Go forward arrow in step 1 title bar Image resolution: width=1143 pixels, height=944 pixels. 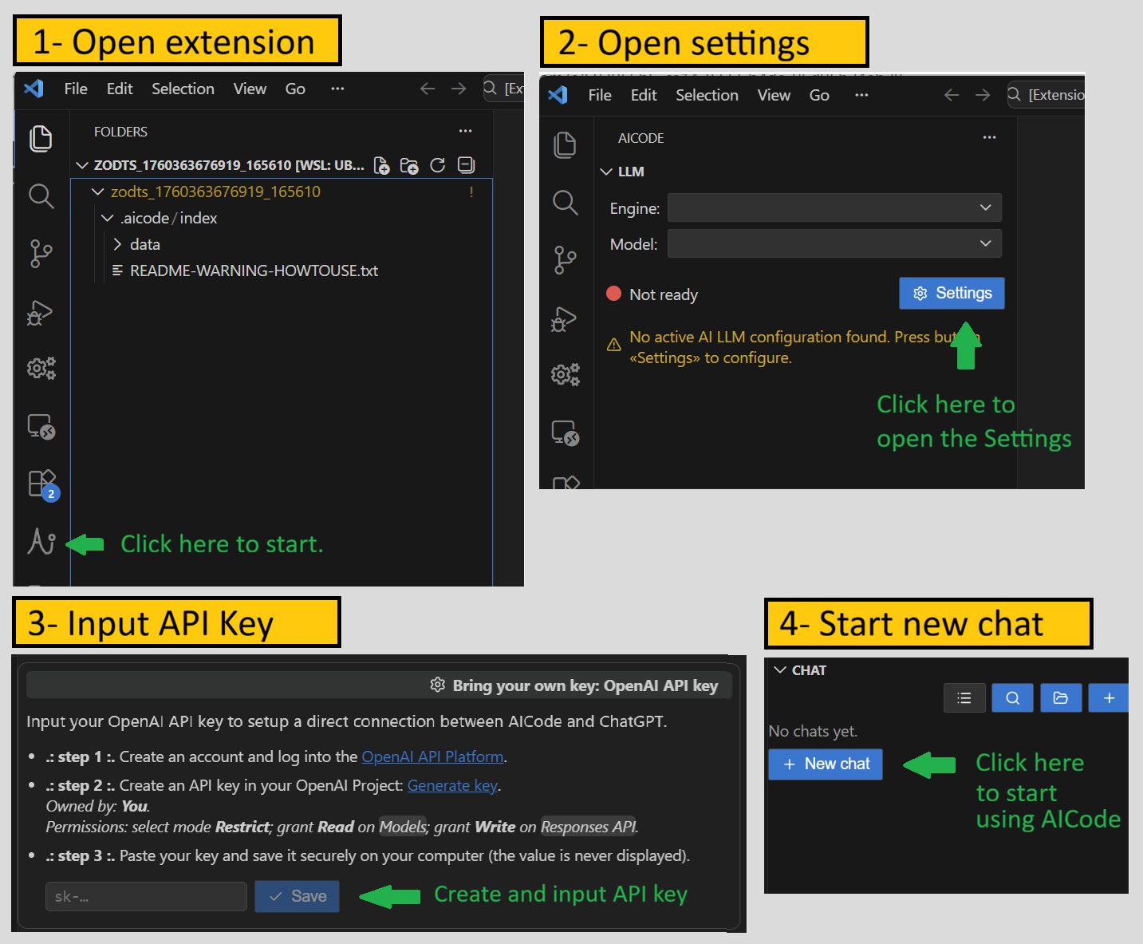click(459, 89)
